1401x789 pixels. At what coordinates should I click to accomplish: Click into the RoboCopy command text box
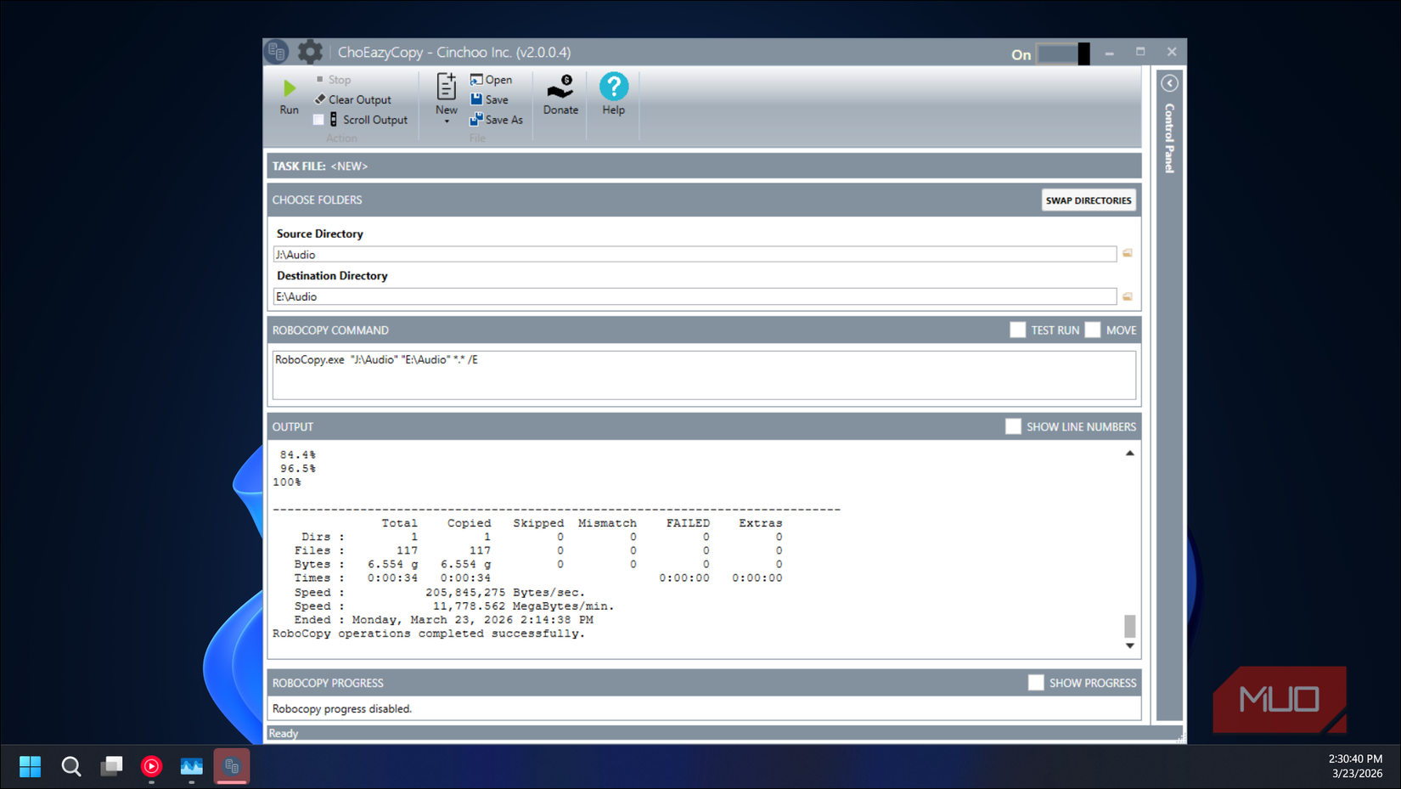(x=704, y=375)
